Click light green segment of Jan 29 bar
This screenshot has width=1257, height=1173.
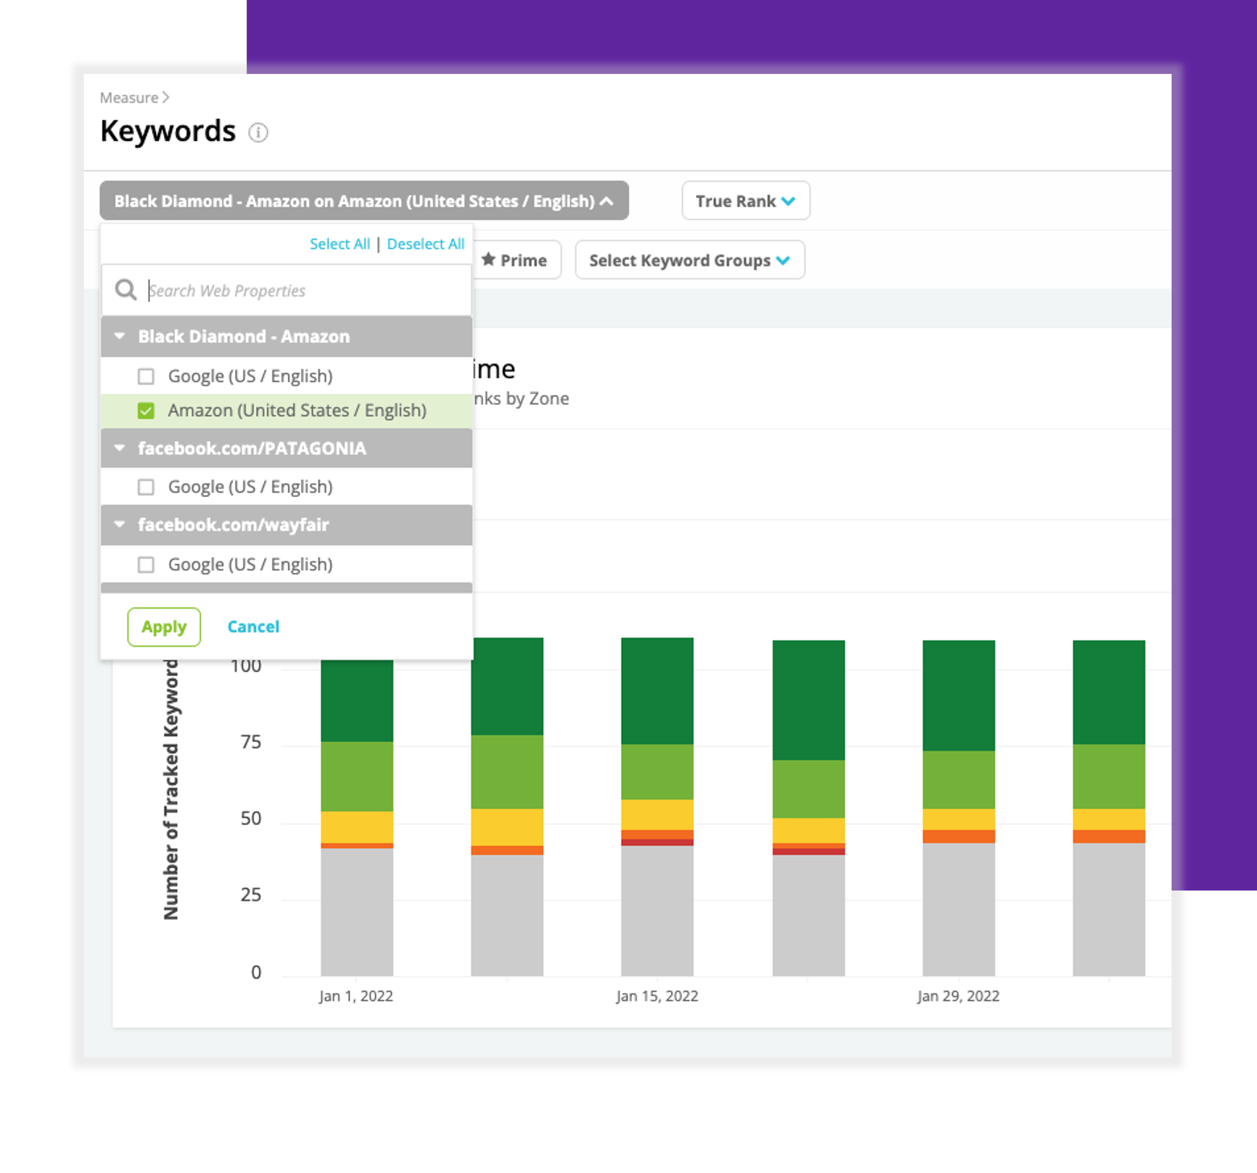959,780
